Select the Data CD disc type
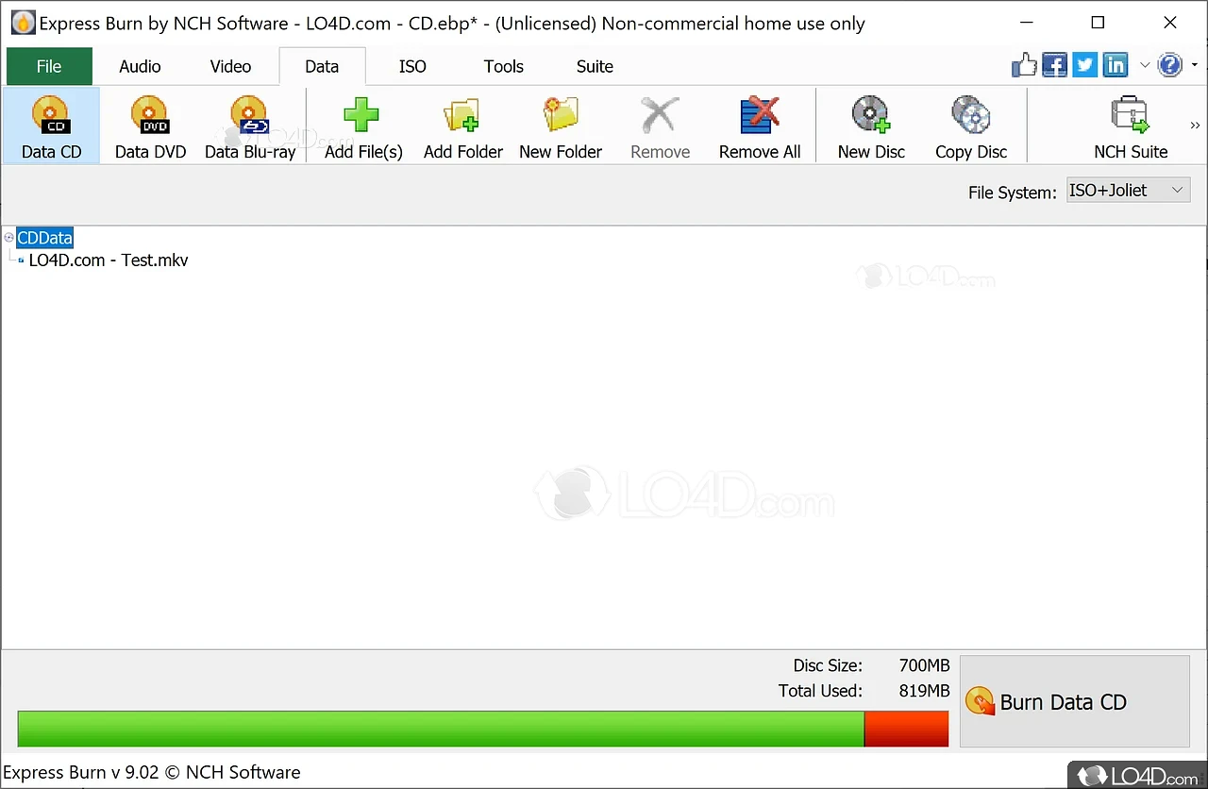Screen dimensions: 1208x789 point(51,126)
